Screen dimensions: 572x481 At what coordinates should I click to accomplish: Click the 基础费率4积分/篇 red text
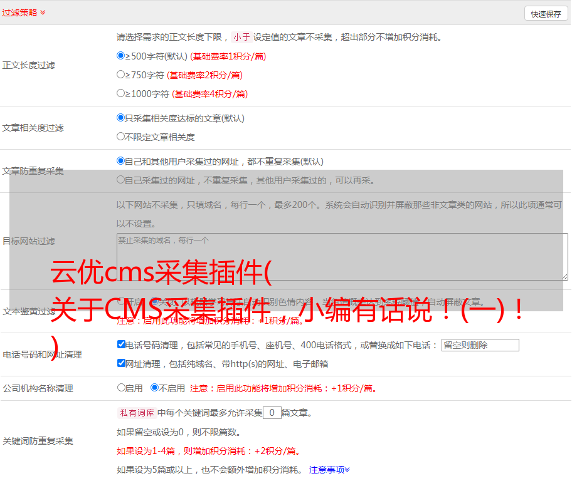(x=209, y=94)
